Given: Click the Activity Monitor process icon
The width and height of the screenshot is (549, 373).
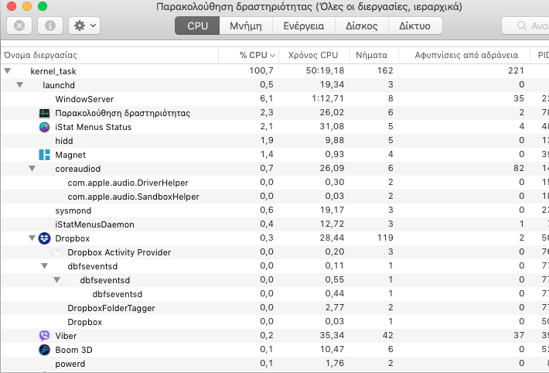Looking at the screenshot, I should click(44, 113).
